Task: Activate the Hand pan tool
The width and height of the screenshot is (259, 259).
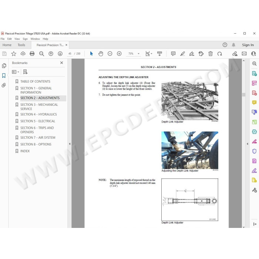Action: [x=101, y=54]
